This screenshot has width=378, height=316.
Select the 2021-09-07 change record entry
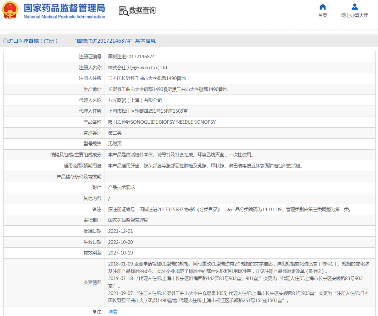pos(238,297)
